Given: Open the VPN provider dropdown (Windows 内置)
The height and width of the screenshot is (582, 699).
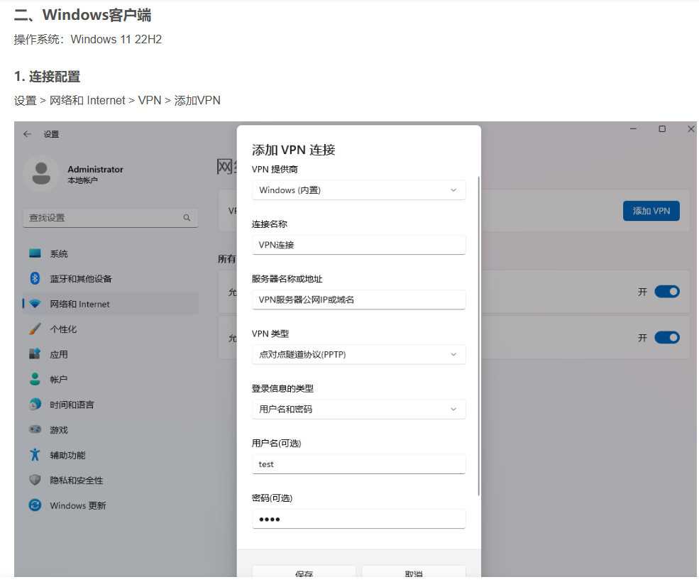Looking at the screenshot, I should point(358,190).
